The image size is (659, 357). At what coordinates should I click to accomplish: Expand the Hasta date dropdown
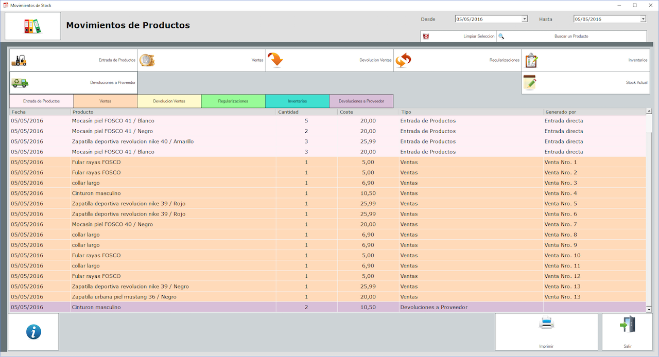[643, 19]
